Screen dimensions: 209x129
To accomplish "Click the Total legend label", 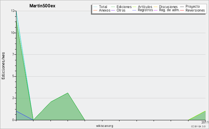I will [103, 7].
